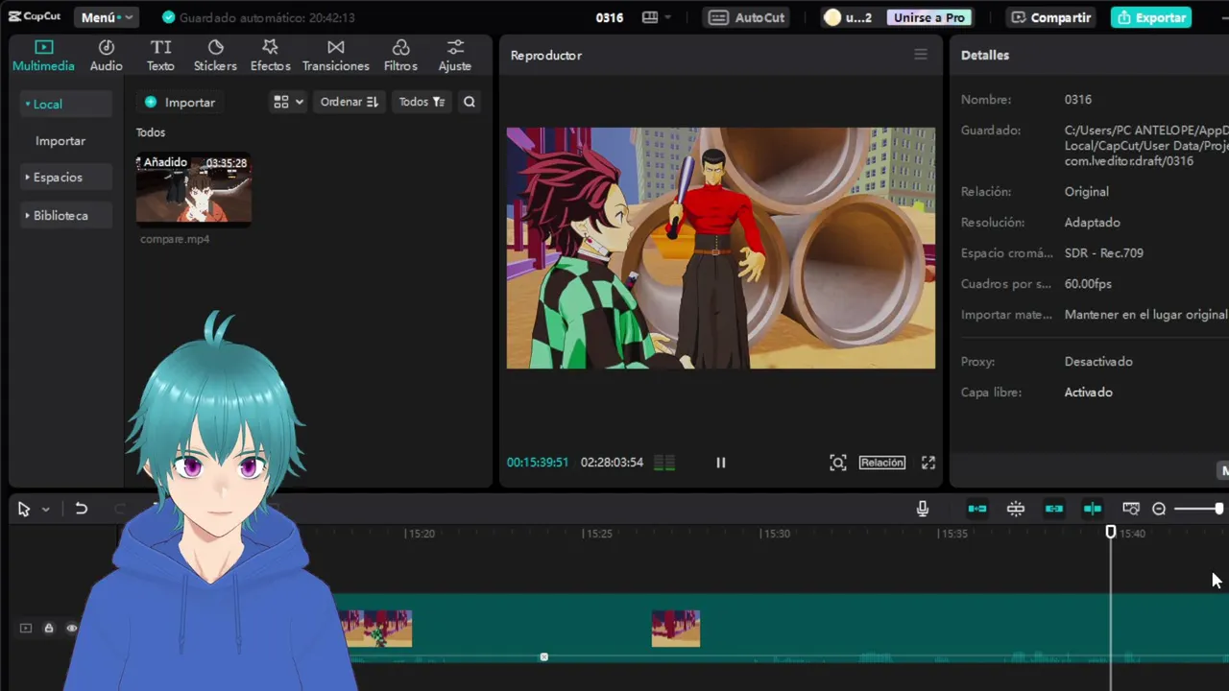The image size is (1229, 691).
Task: Click the 60.00fps value
Action: click(1088, 284)
